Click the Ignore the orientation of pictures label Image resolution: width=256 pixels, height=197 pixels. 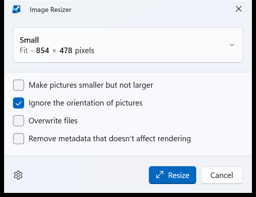86,103
